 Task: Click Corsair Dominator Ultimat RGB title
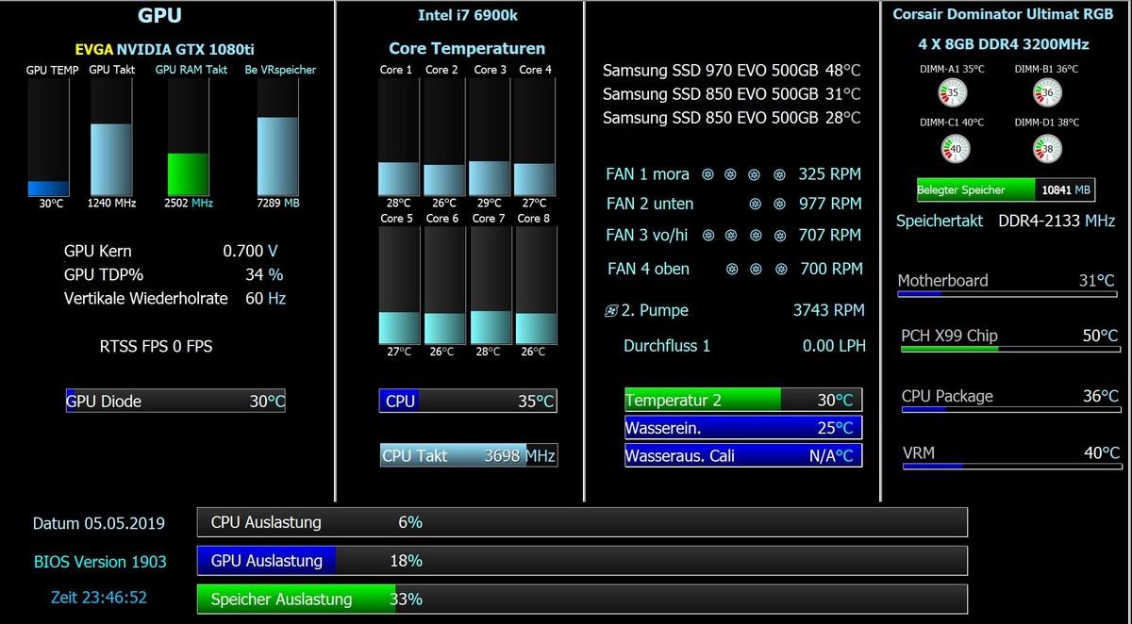[1004, 14]
